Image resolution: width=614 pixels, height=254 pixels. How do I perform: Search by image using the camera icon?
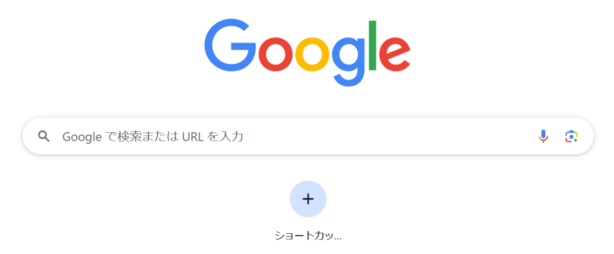point(571,137)
